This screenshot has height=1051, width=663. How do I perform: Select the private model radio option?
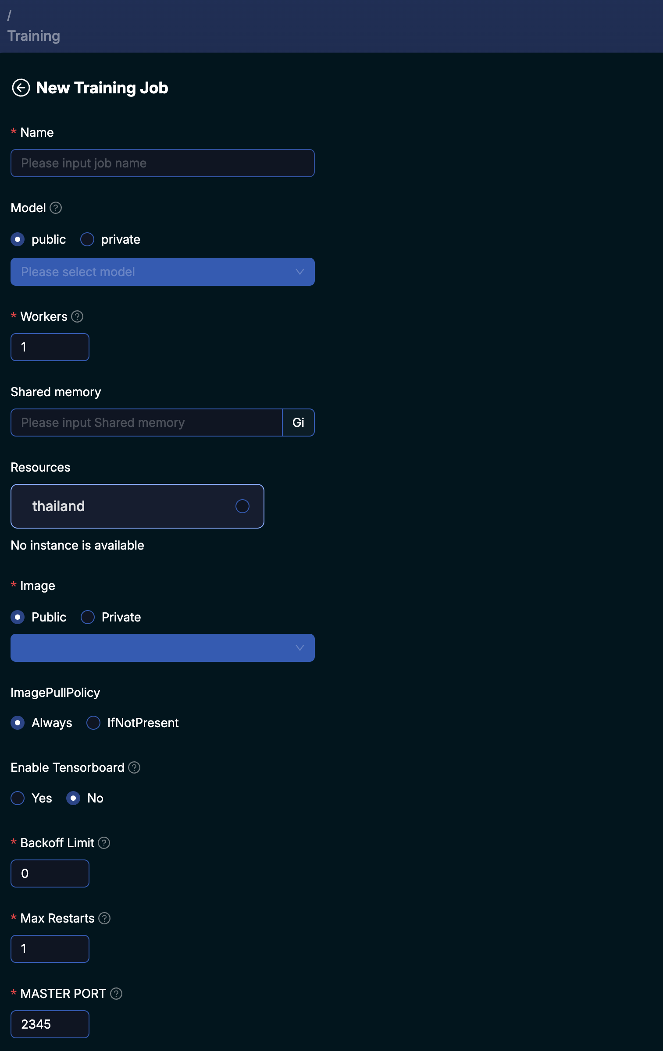pos(87,239)
